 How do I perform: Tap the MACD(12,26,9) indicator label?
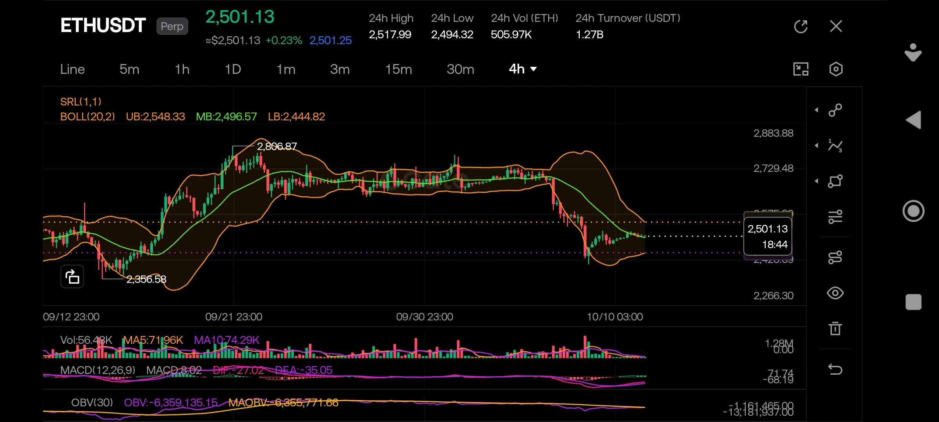pyautogui.click(x=98, y=370)
